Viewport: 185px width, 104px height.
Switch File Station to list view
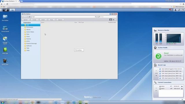(x=111, y=20)
